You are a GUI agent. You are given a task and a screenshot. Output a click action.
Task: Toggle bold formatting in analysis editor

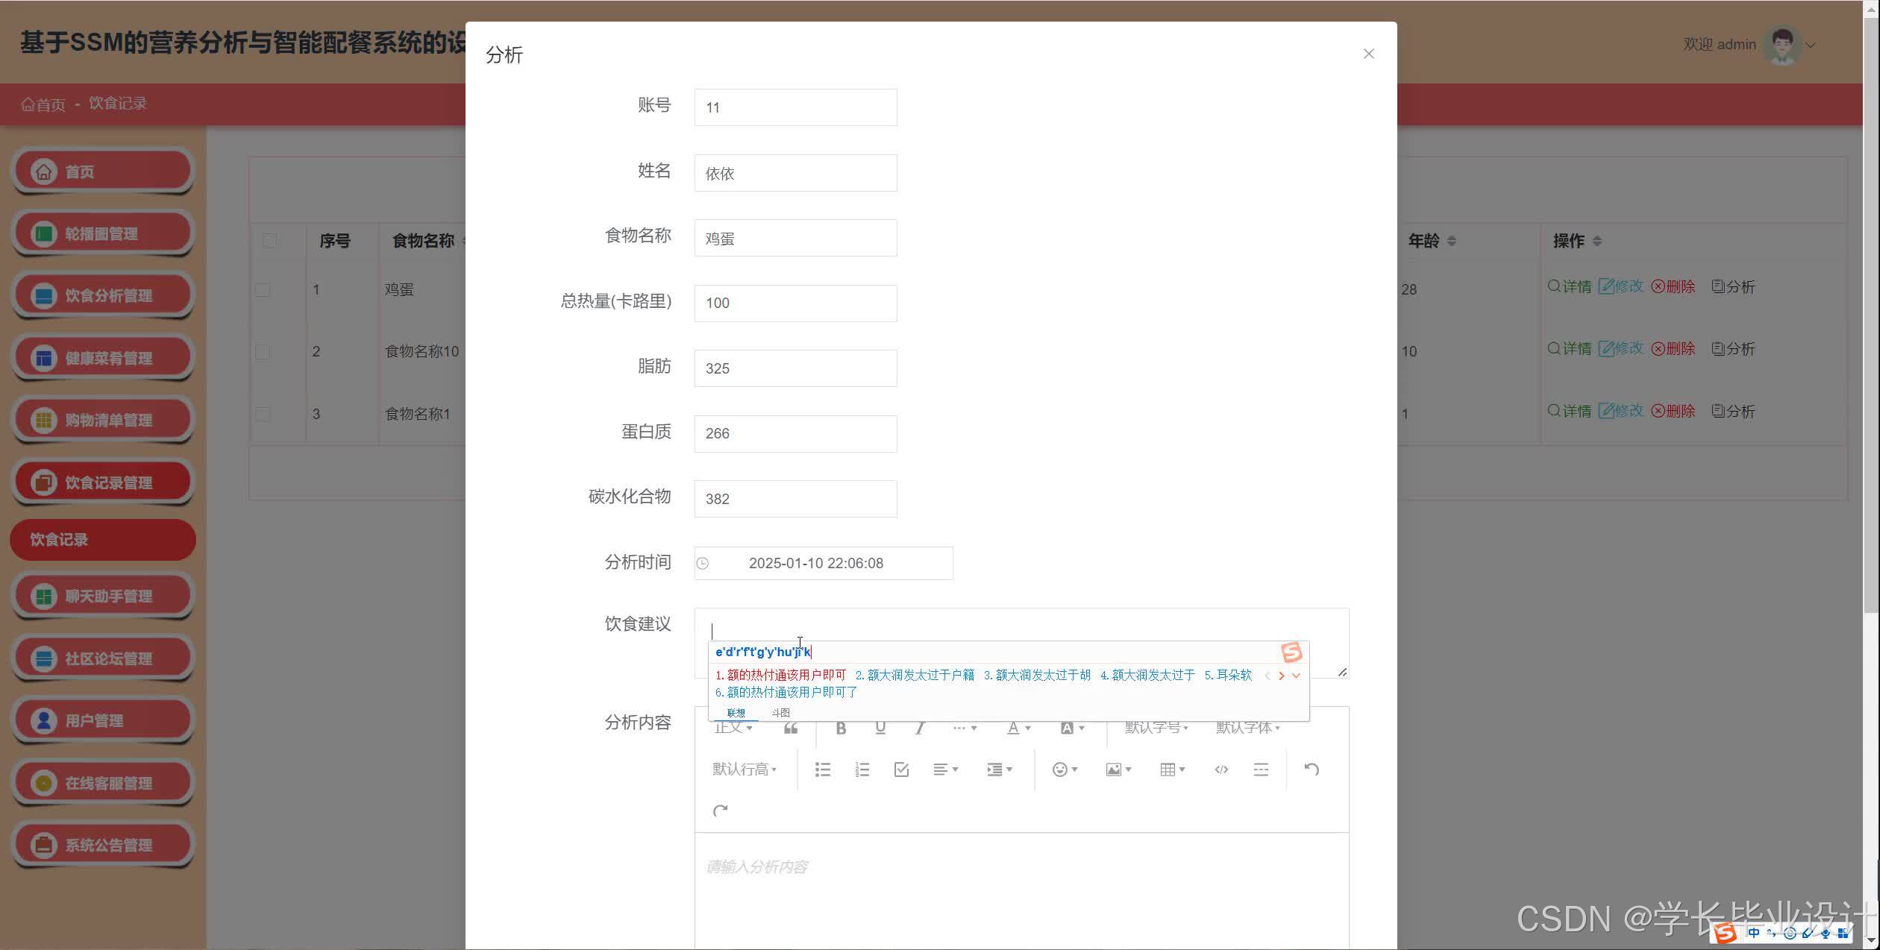(841, 729)
